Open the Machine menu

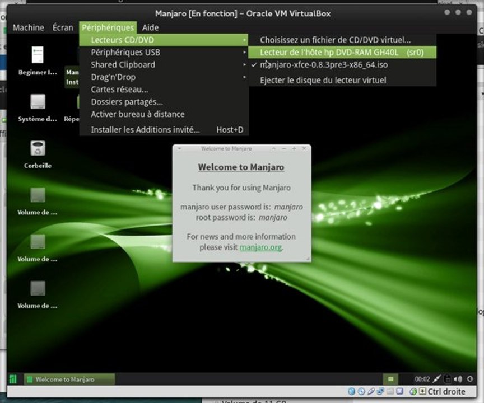(x=29, y=27)
